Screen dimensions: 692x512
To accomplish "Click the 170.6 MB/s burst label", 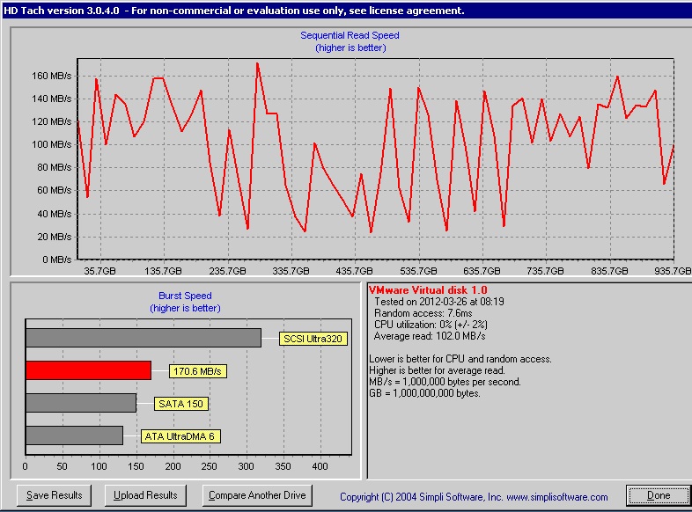I will [x=198, y=371].
